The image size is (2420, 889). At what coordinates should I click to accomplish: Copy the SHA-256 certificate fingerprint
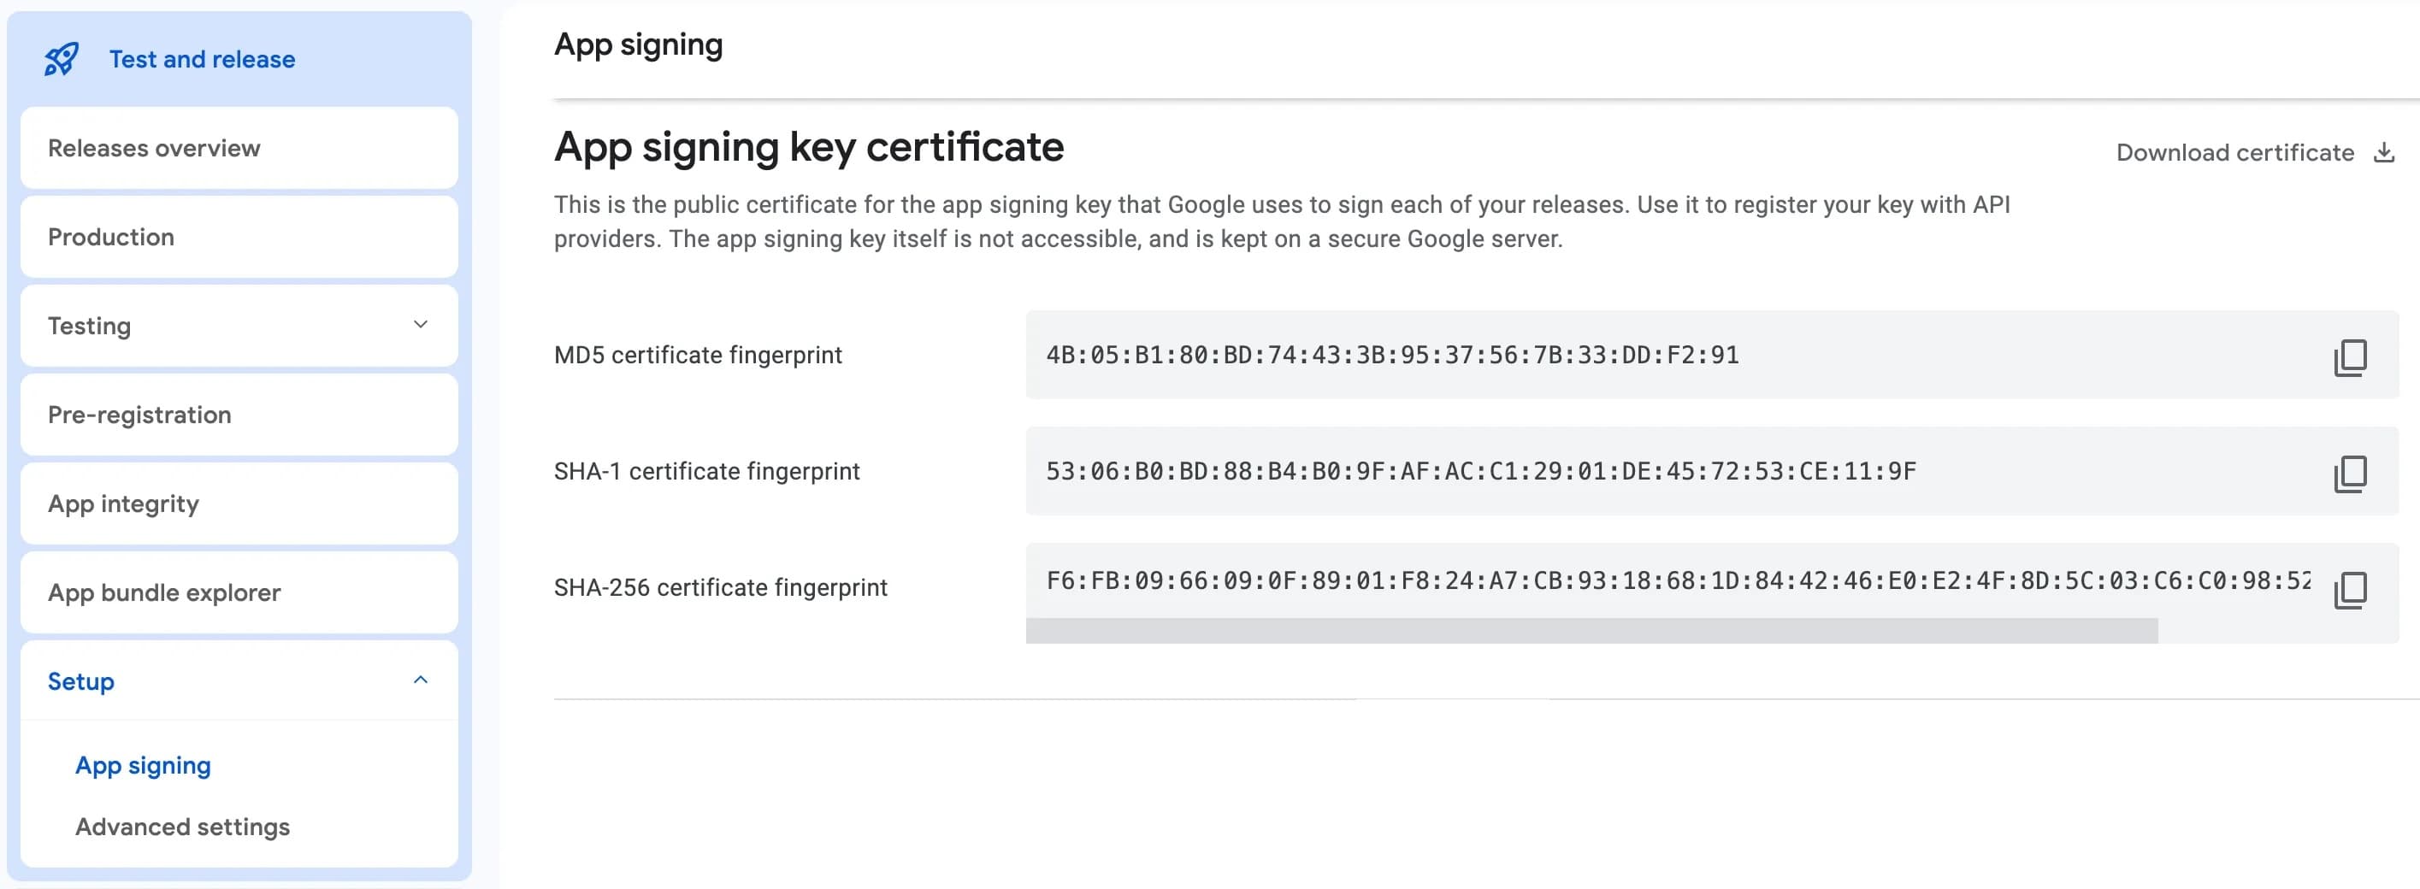tap(2350, 589)
